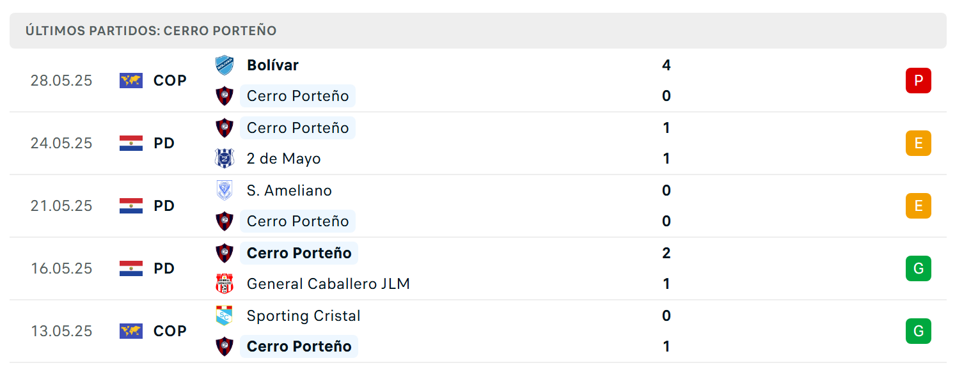Click the Bolívar team crest icon
Viewport: 955px width, 372px height.
tap(225, 65)
